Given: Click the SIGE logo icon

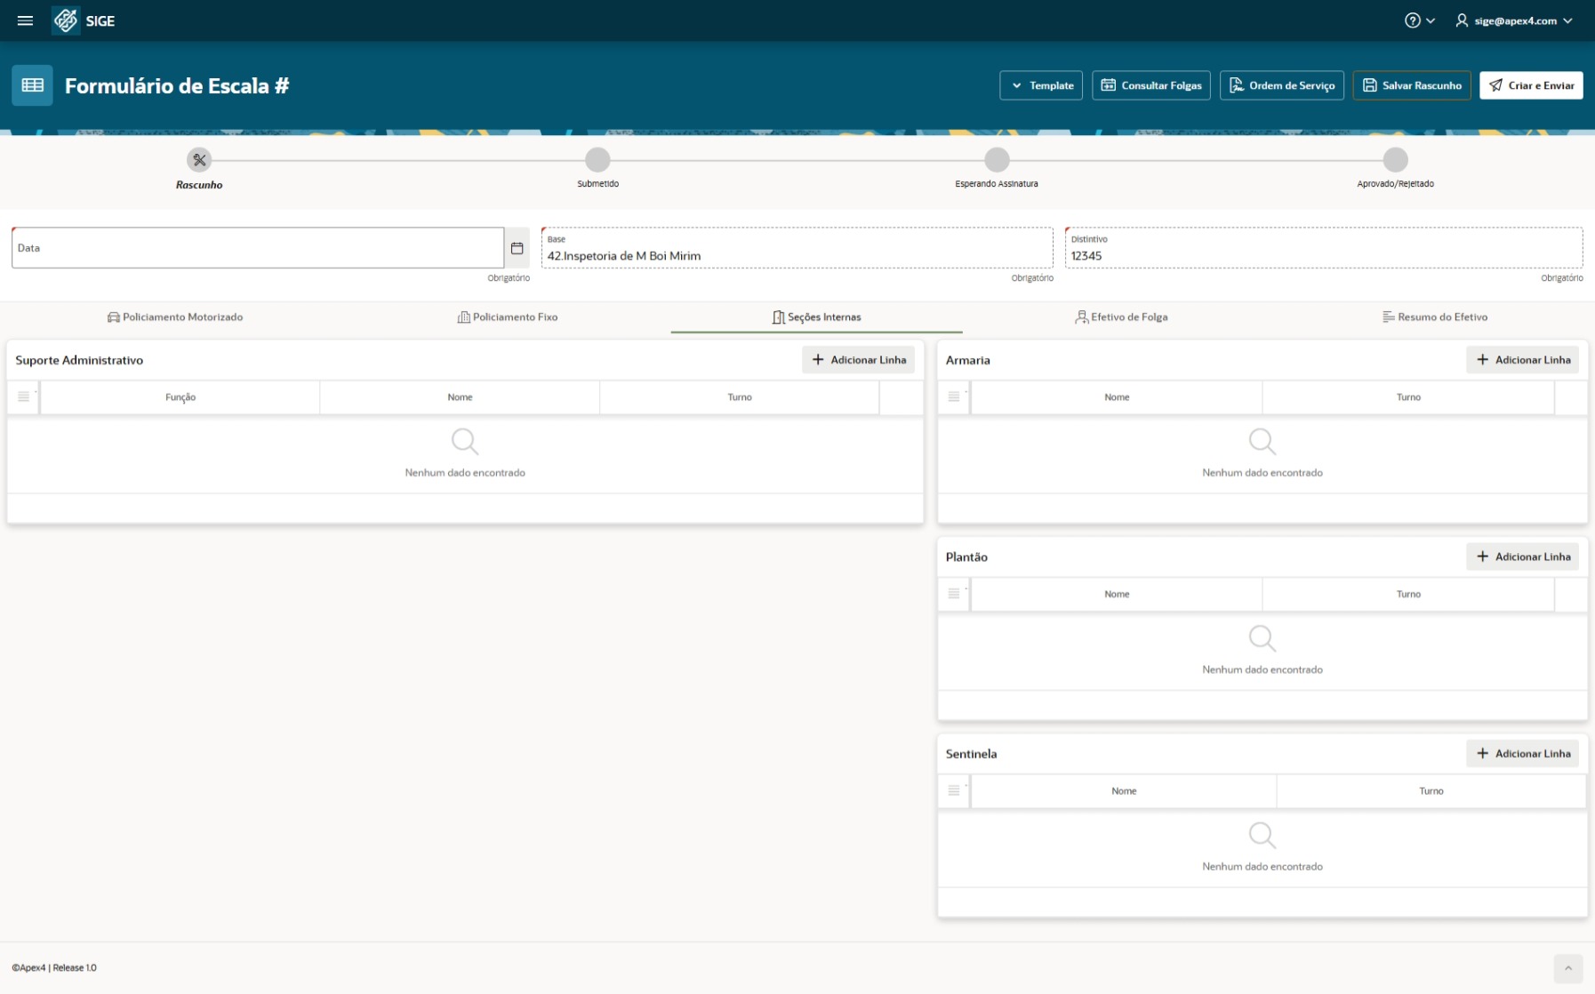Looking at the screenshot, I should pos(65,20).
